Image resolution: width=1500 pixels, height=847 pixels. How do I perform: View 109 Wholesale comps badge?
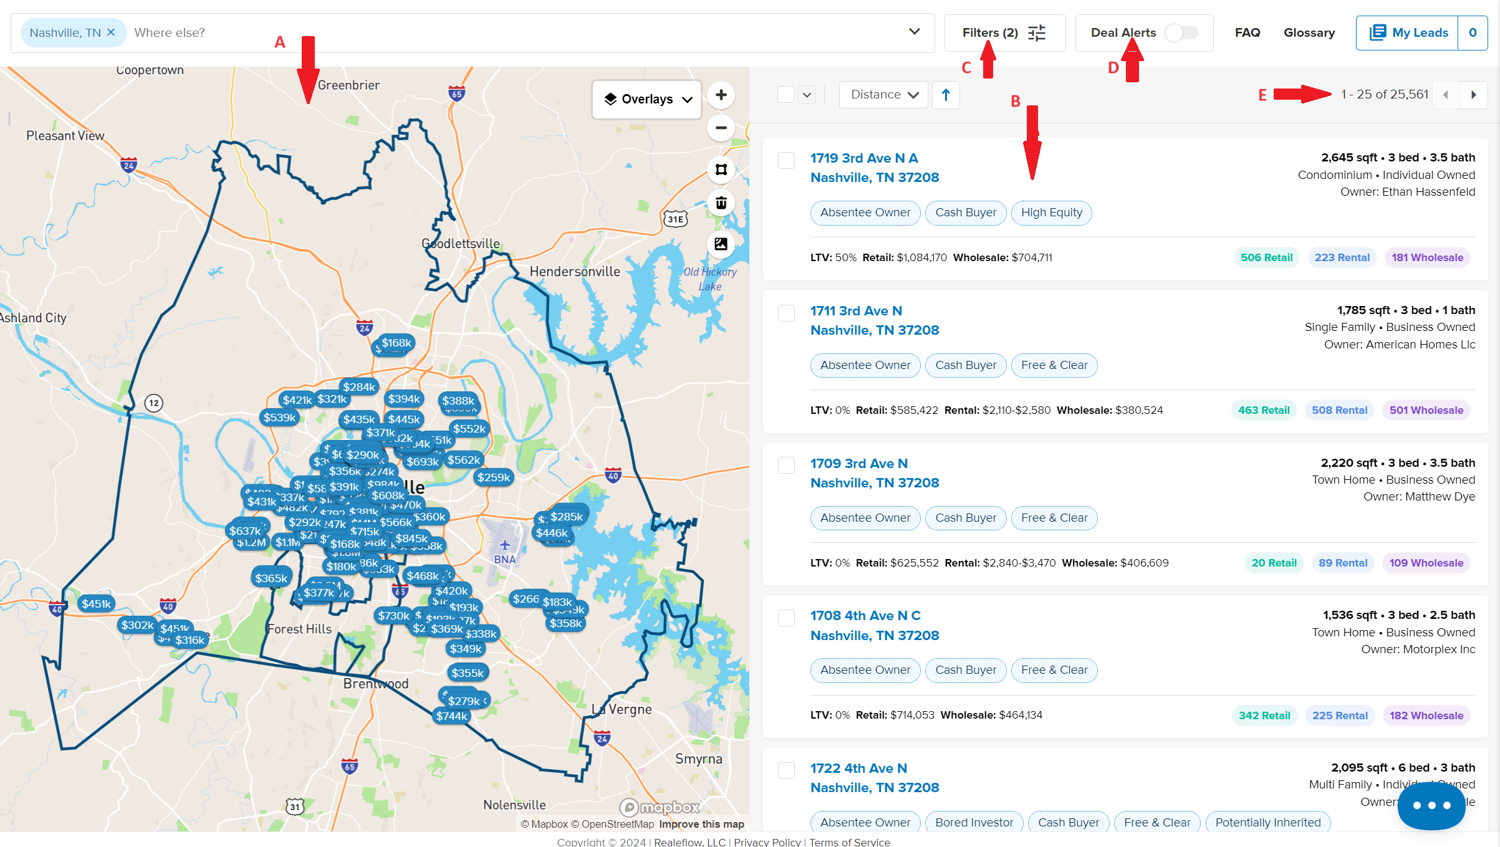[1426, 563]
